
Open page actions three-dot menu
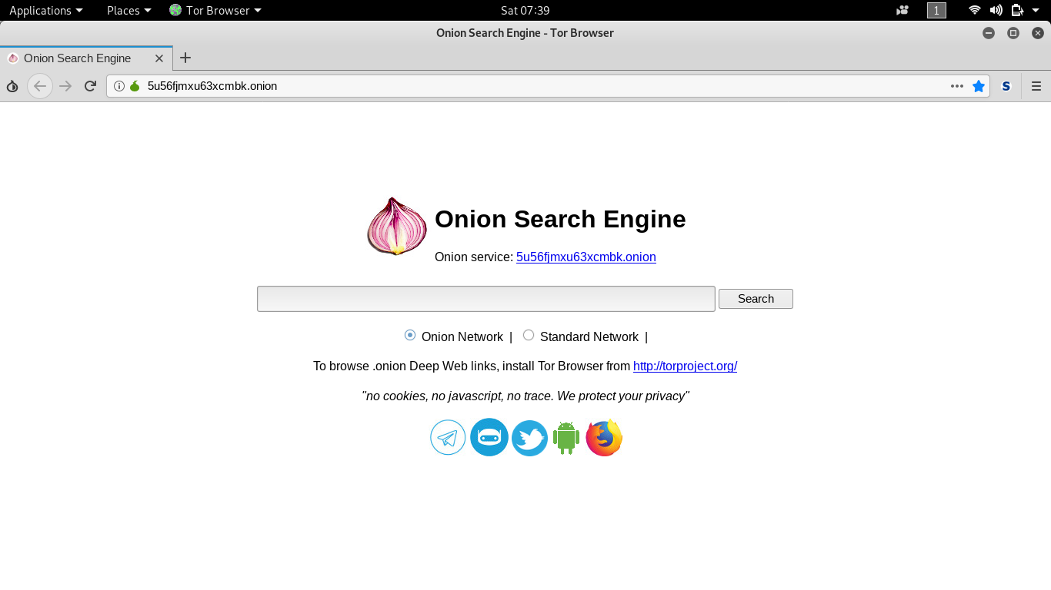pyautogui.click(x=957, y=86)
